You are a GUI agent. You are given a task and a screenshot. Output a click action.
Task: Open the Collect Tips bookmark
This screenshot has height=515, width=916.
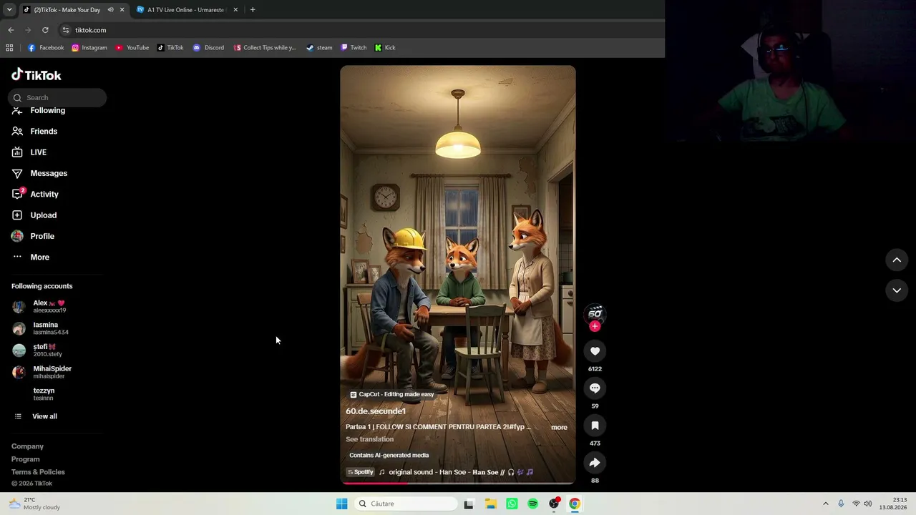point(265,48)
